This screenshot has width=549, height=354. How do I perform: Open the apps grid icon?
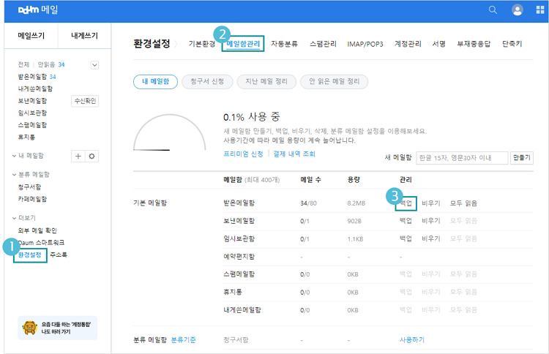pos(540,10)
